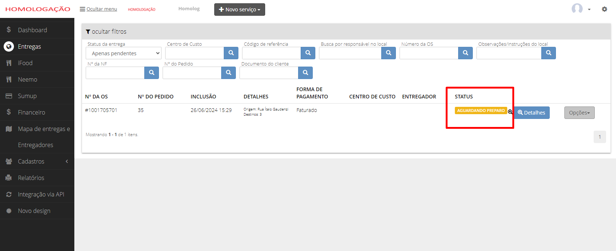Click the Integração via API refresh icon
The height and width of the screenshot is (251, 616).
point(9,194)
